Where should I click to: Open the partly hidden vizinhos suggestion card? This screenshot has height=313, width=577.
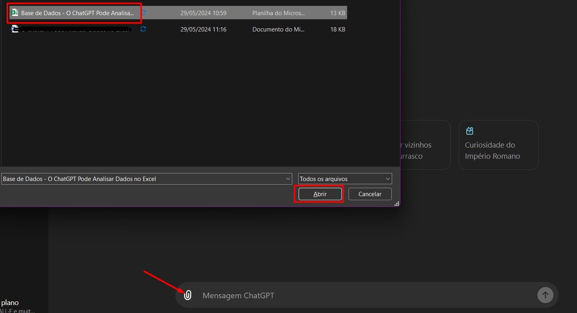tap(425, 145)
